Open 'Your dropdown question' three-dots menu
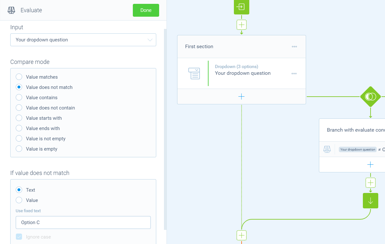The image size is (385, 244). 294,74
